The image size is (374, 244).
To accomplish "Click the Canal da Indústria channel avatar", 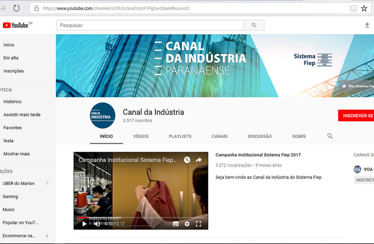I will 103,115.
